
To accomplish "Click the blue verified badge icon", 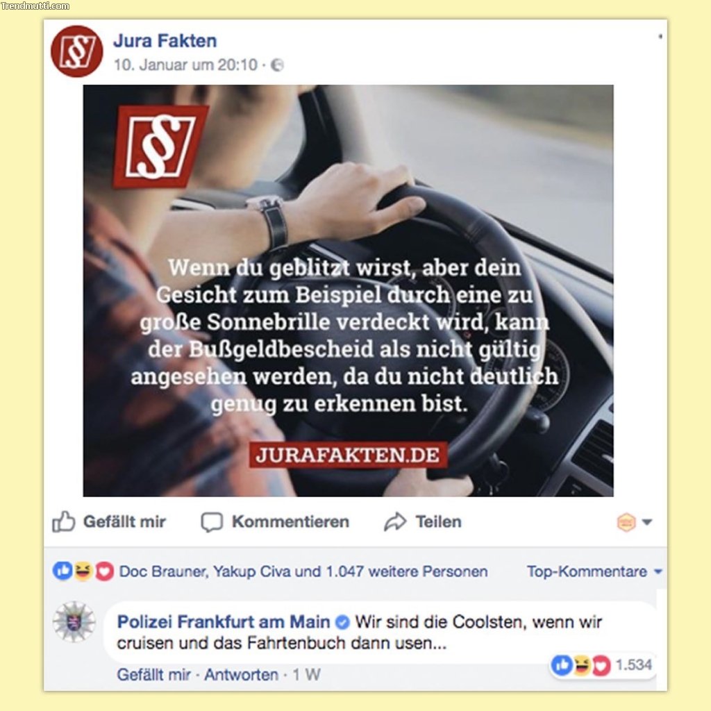I will (342, 622).
